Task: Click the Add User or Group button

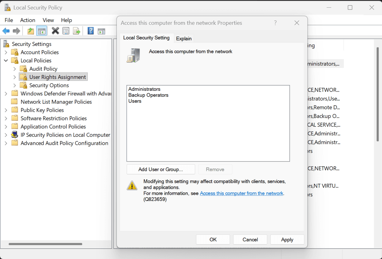Action: pyautogui.click(x=161, y=169)
